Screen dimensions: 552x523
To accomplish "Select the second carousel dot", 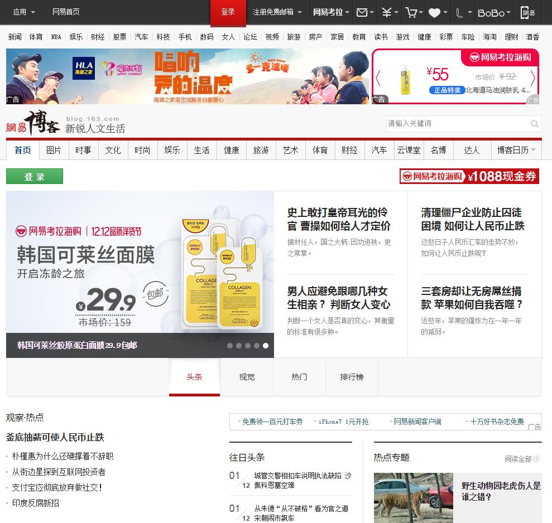I will (x=239, y=346).
